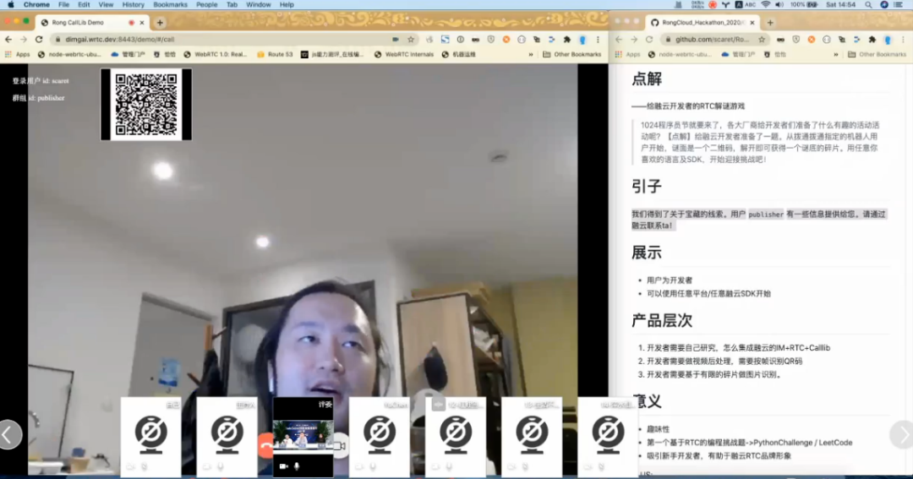Bookmark the Rong CallLib page with the star
Viewport: 913px width, 479px height.
[411, 40]
